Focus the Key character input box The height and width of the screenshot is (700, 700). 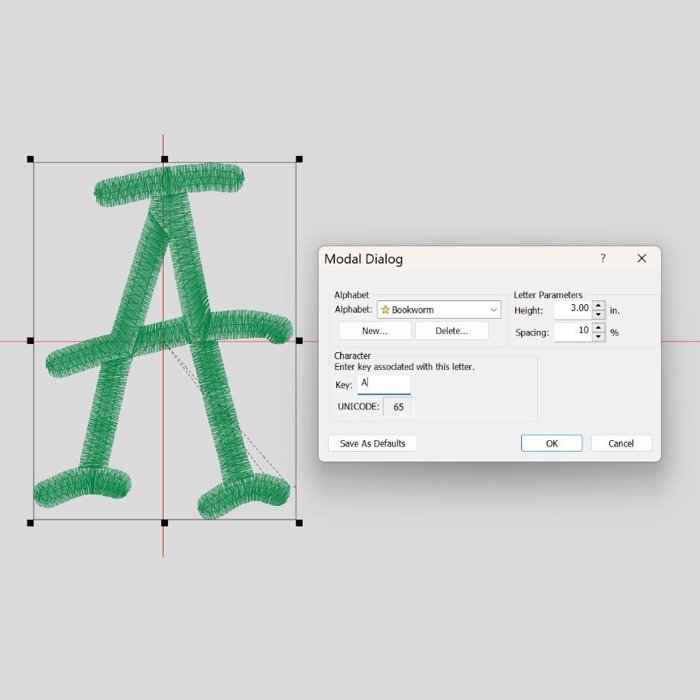click(384, 384)
